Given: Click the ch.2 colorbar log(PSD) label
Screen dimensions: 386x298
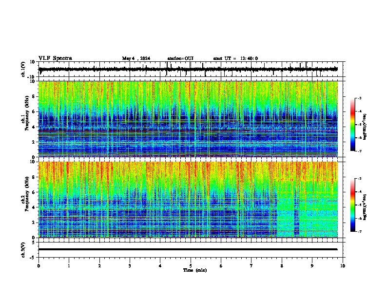Looking at the screenshot, I should pyautogui.click(x=365, y=207).
